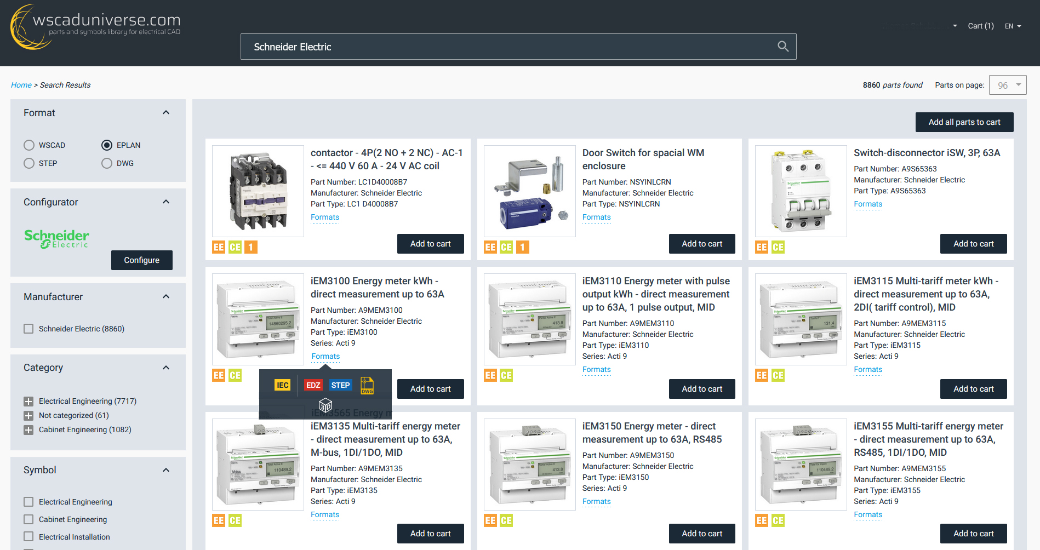Open the Cart (1) menu item

point(980,26)
